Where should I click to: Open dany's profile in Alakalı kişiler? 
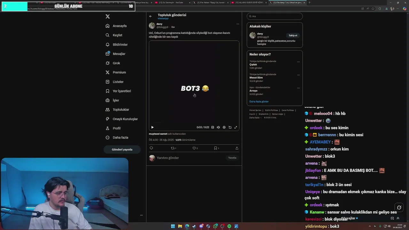click(260, 34)
